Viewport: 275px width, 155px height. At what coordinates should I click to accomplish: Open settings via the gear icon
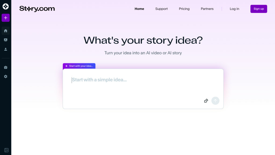(x=6, y=76)
